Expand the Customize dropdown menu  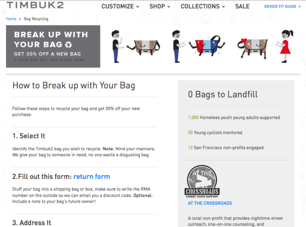120,6
